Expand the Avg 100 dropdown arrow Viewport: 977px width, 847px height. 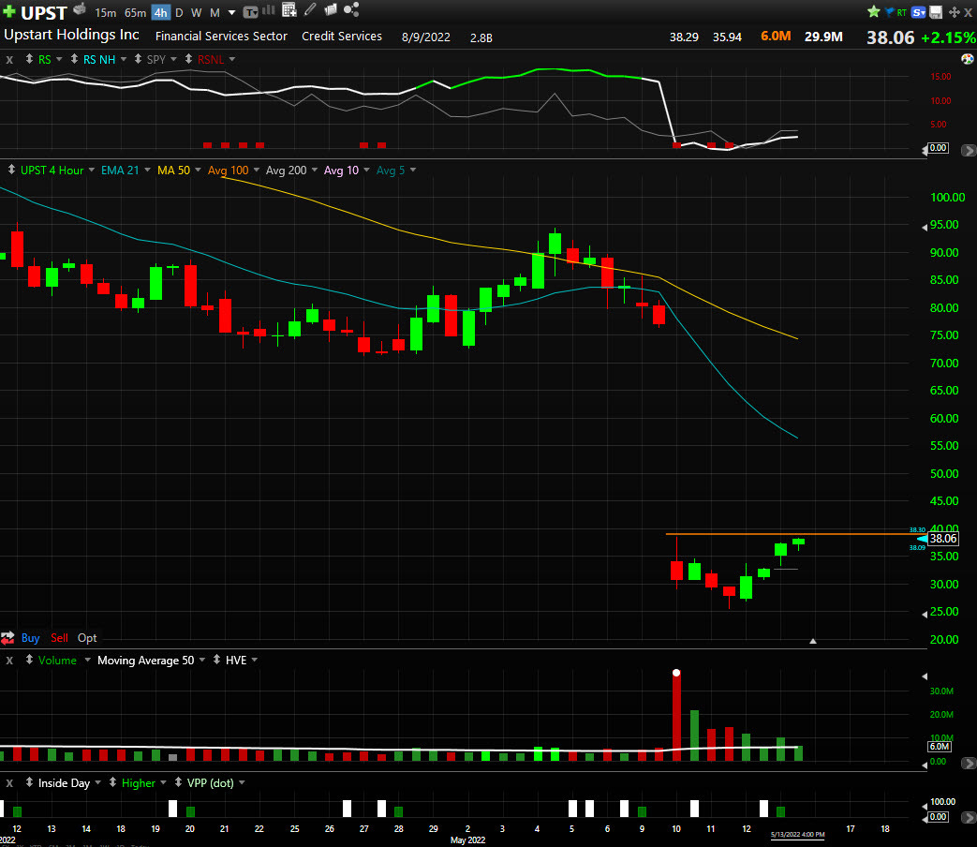tap(256, 170)
